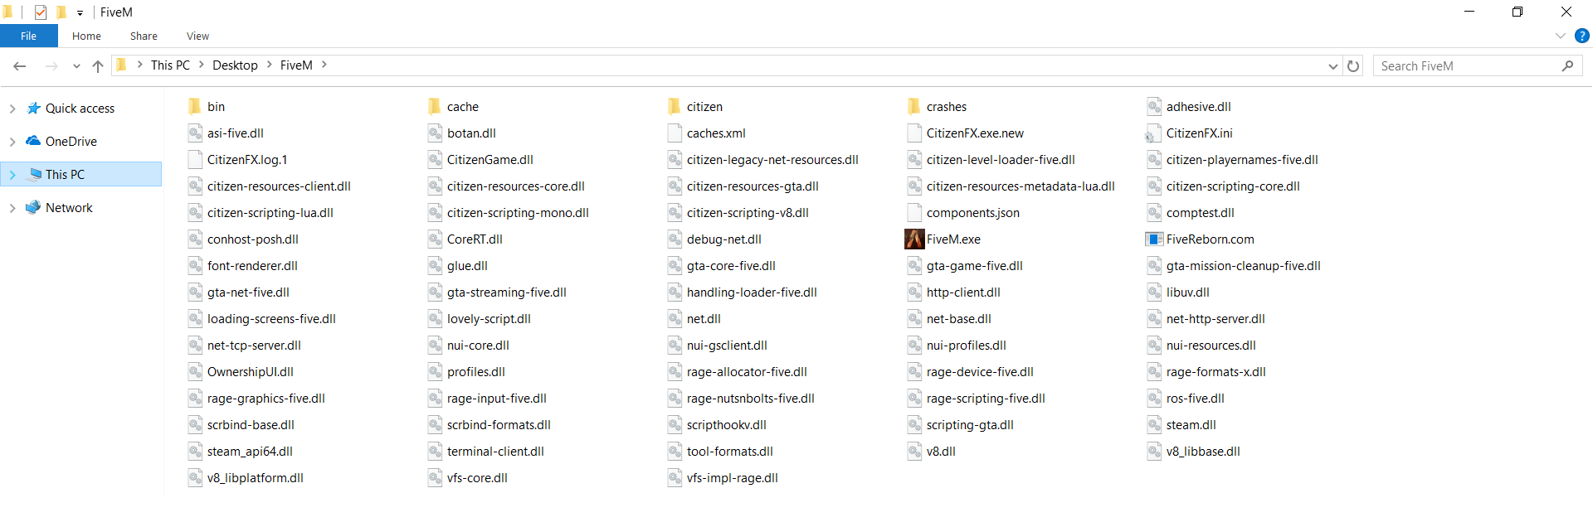This screenshot has width=1593, height=522.
Task: Select the CitizenFX.log.1 file icon
Action: [x=195, y=160]
